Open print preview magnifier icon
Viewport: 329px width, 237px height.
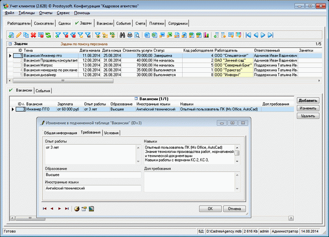click(137, 35)
